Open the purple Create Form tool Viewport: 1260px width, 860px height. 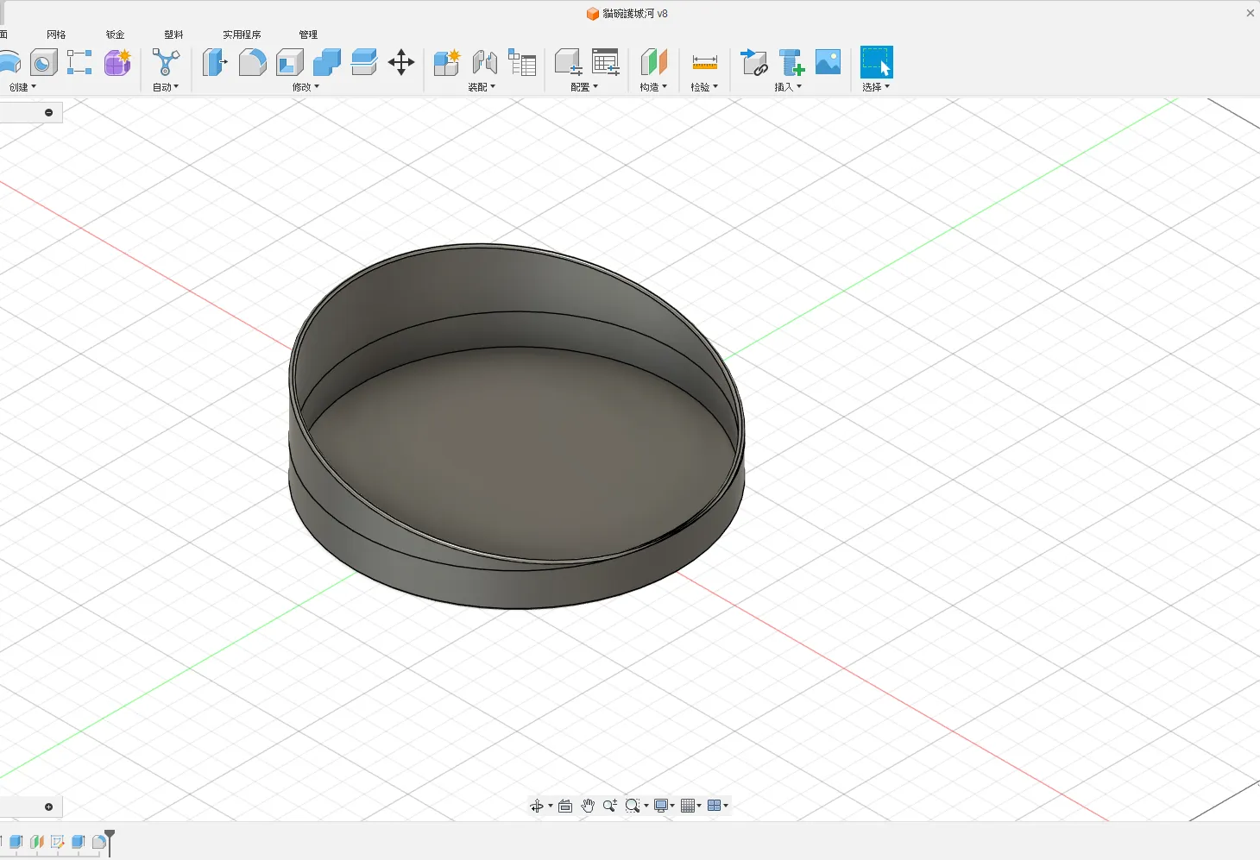pyautogui.click(x=117, y=62)
